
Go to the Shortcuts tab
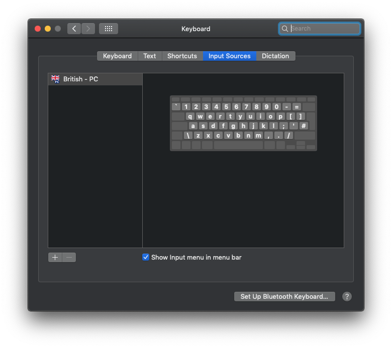[x=182, y=56]
